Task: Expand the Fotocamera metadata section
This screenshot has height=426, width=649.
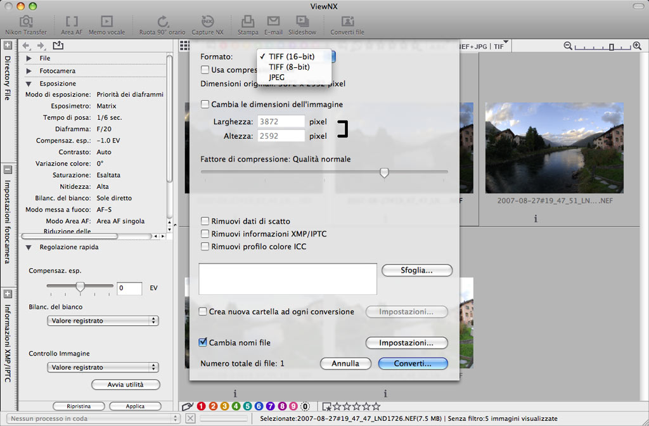Action: (29, 71)
